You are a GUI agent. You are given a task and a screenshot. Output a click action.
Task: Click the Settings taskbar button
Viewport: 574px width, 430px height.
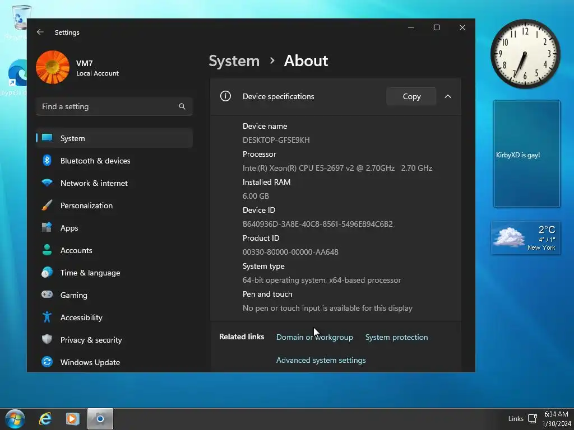(x=100, y=419)
